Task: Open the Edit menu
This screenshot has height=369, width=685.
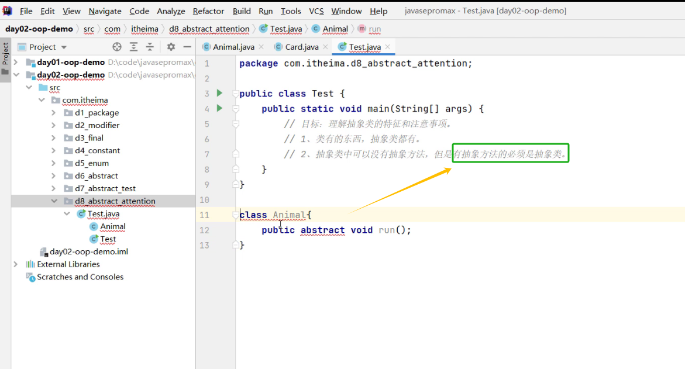Action: (47, 11)
